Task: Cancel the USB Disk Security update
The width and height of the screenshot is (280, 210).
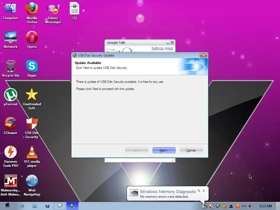Action: (191, 150)
